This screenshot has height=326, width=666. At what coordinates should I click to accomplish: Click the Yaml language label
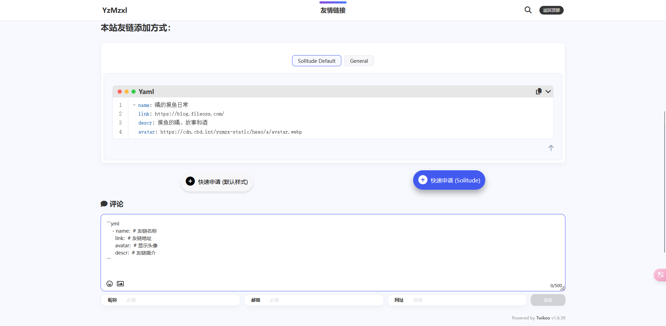pos(146,92)
